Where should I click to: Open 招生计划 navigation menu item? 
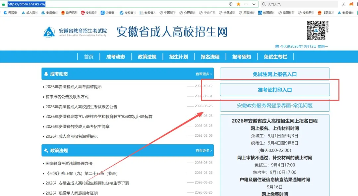click(179, 57)
